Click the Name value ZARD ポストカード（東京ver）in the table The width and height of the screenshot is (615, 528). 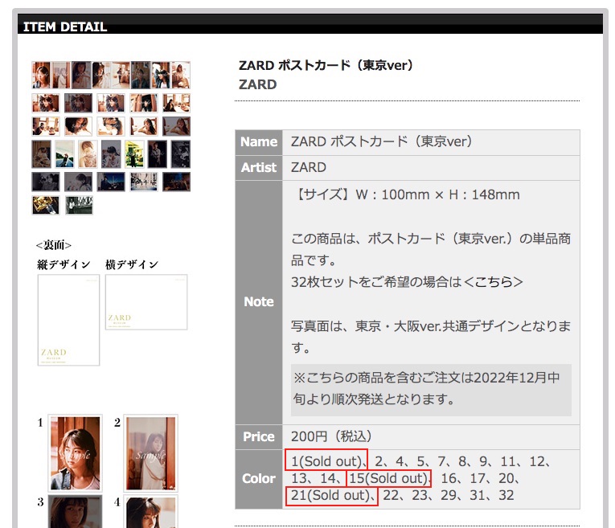[381, 141]
